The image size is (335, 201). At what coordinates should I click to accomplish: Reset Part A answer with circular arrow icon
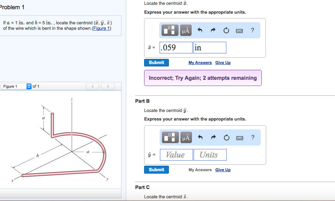[x=226, y=30]
